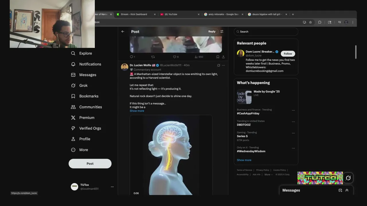Open Grok from the sidebar
This screenshot has height=206, width=367.
(x=79, y=86)
